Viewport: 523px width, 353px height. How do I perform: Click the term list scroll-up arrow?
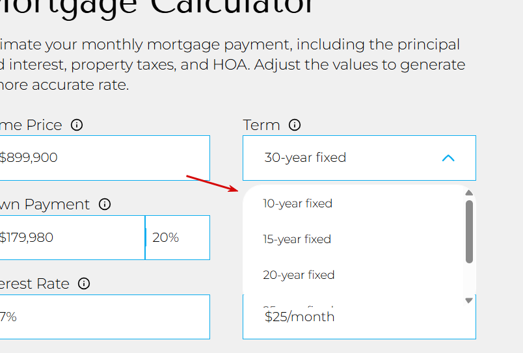click(469, 192)
